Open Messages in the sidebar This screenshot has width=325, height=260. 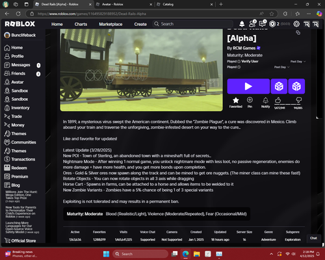click(18, 65)
